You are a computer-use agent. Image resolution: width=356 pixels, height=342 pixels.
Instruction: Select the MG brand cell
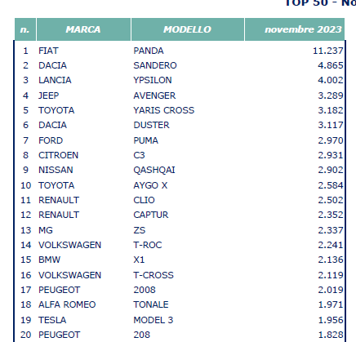click(46, 230)
